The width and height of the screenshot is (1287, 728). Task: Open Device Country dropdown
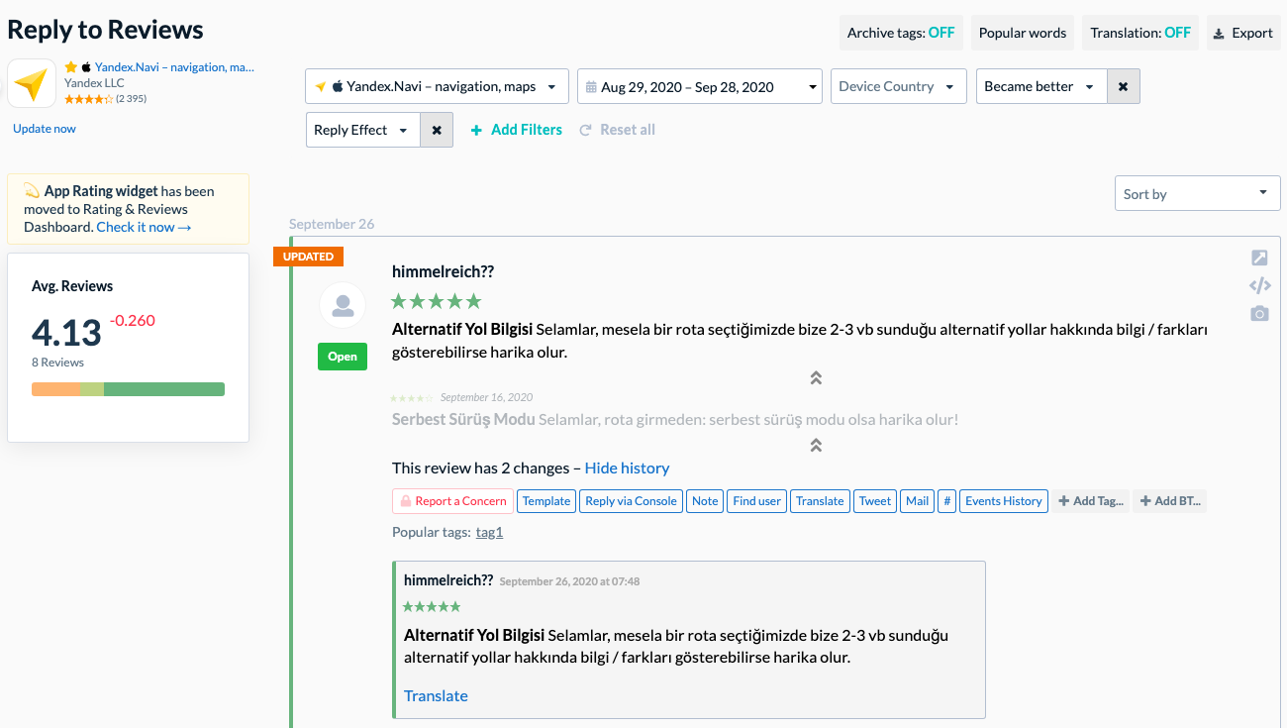[x=899, y=86]
